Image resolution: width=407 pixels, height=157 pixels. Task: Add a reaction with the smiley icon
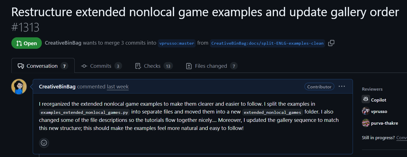(x=44, y=143)
